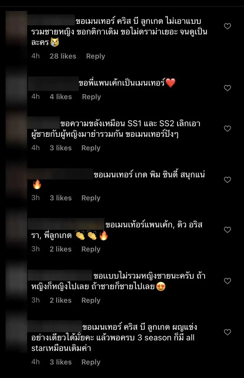Like the comment with 28 likes
Viewport: 244px width, 378px height.
(x=227, y=26)
